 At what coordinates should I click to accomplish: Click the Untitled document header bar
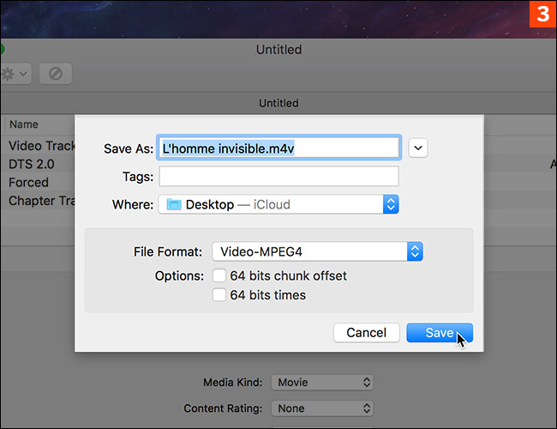pos(278,103)
